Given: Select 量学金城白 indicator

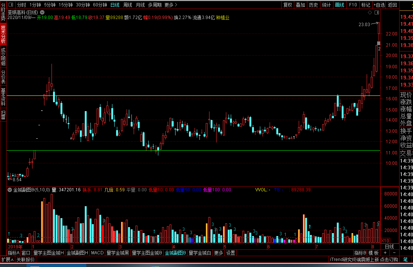Looking at the screenshot, I should pyautogui.click(x=200, y=253).
